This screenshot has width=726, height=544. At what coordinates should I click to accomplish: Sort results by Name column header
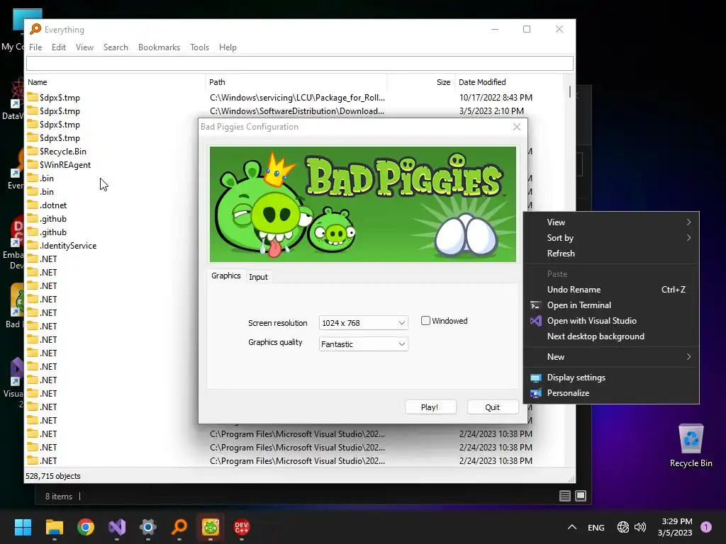coord(115,82)
